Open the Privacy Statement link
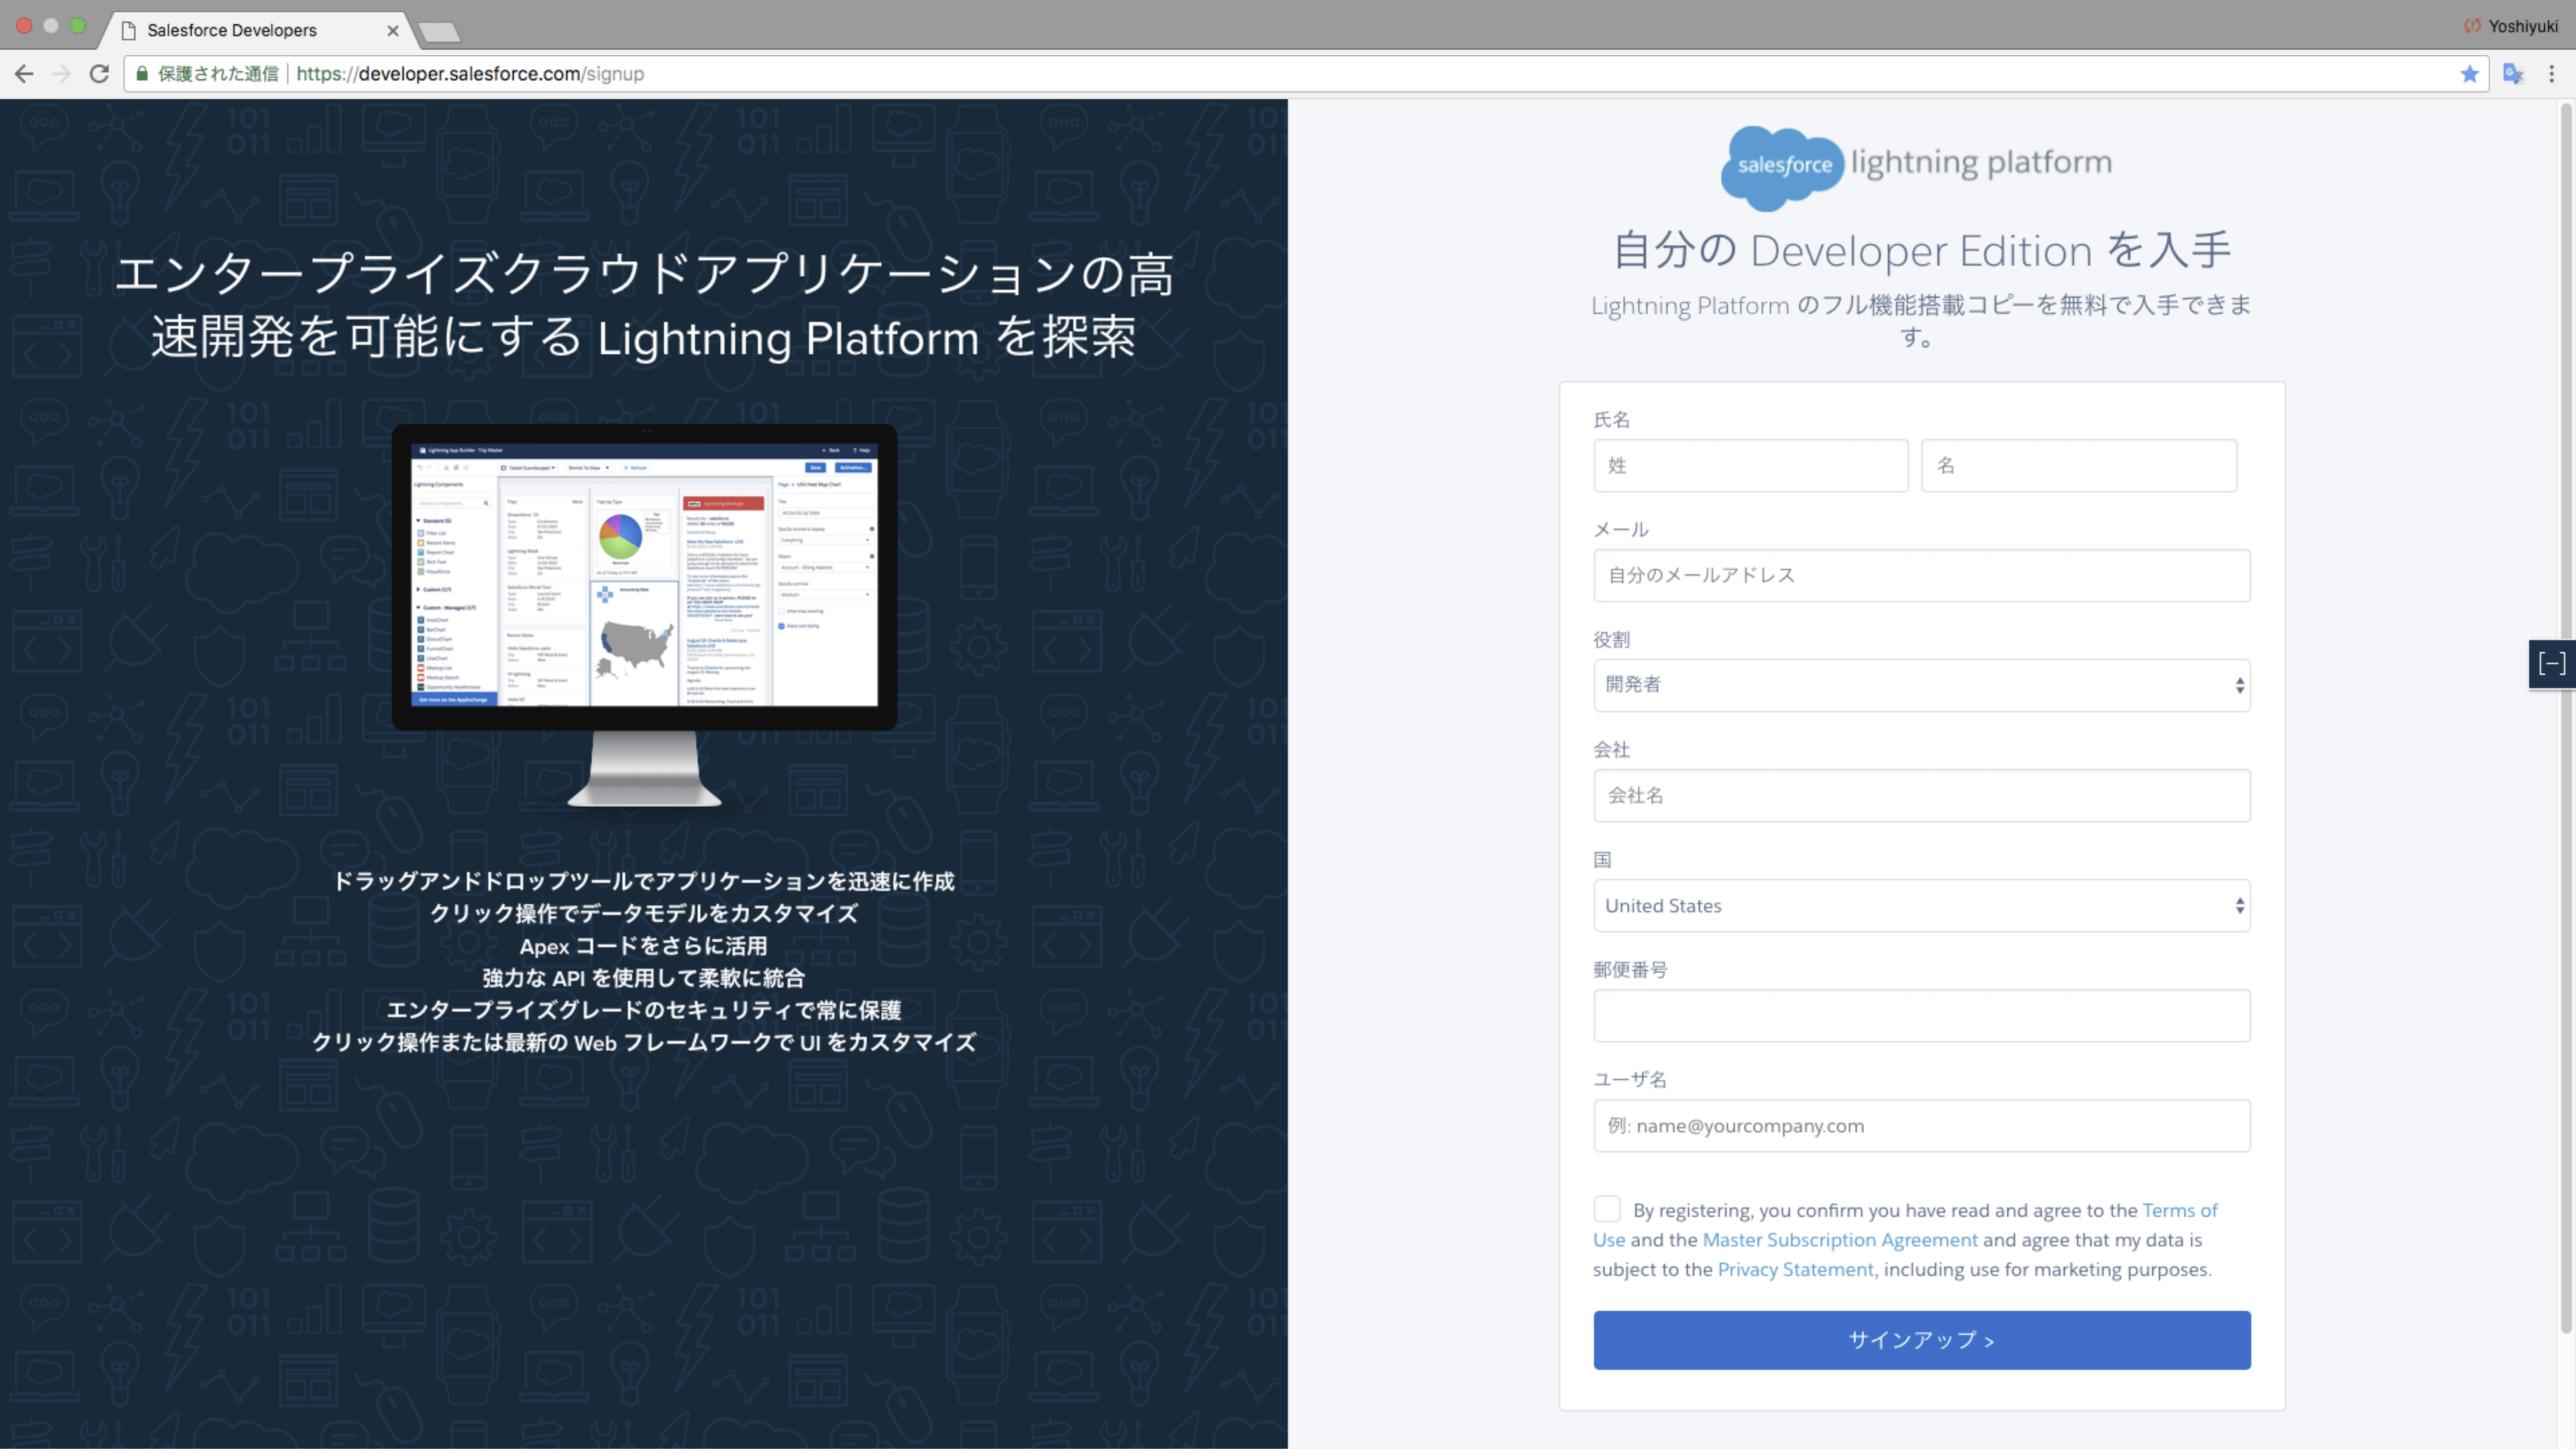The image size is (2576, 1449). (1795, 1269)
